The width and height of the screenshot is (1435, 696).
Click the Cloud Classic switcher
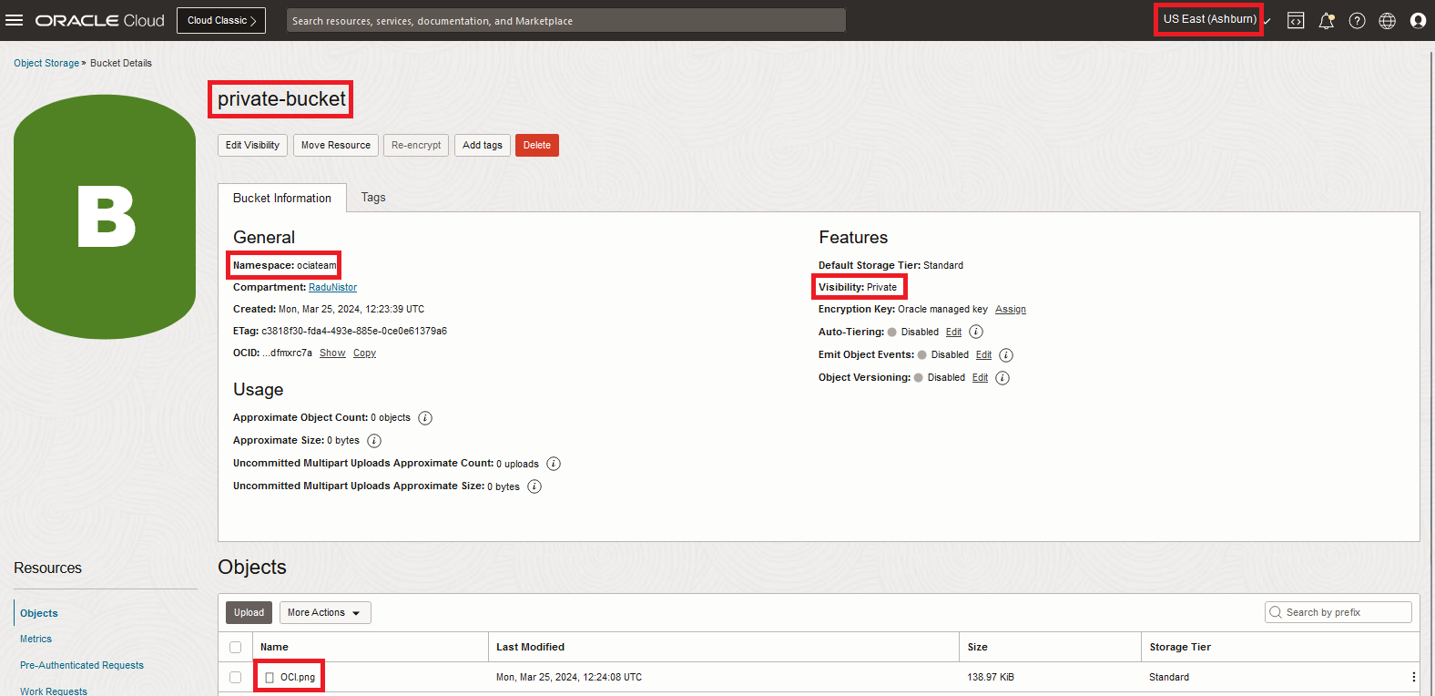click(x=221, y=20)
